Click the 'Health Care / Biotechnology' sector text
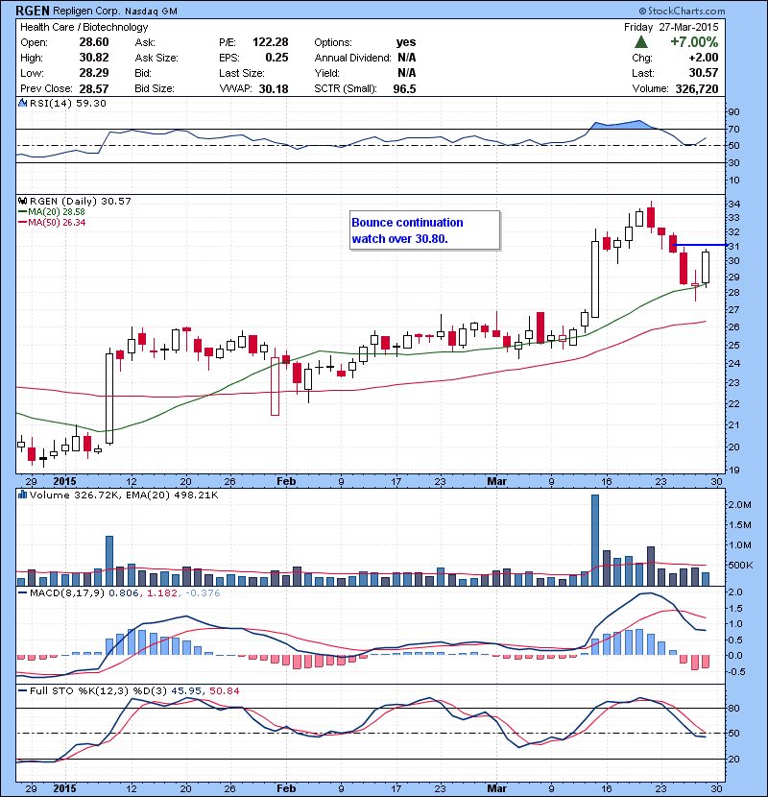The image size is (768, 797). [x=84, y=27]
